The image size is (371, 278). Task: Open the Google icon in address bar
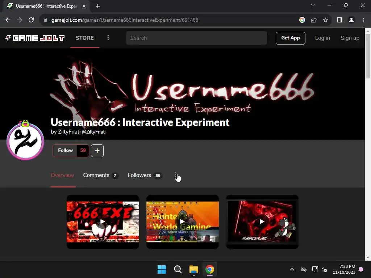click(x=302, y=20)
